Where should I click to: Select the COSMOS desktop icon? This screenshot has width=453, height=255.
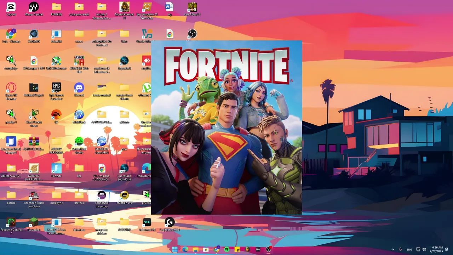34,36
